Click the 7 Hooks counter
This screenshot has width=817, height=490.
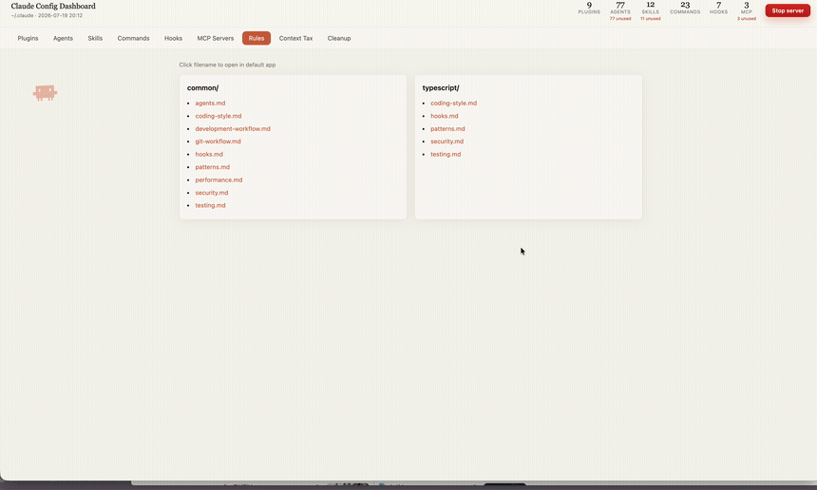pos(718,8)
